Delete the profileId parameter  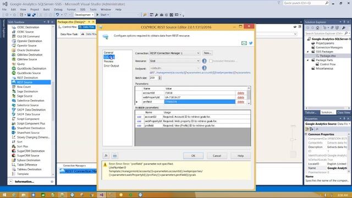click(x=241, y=102)
